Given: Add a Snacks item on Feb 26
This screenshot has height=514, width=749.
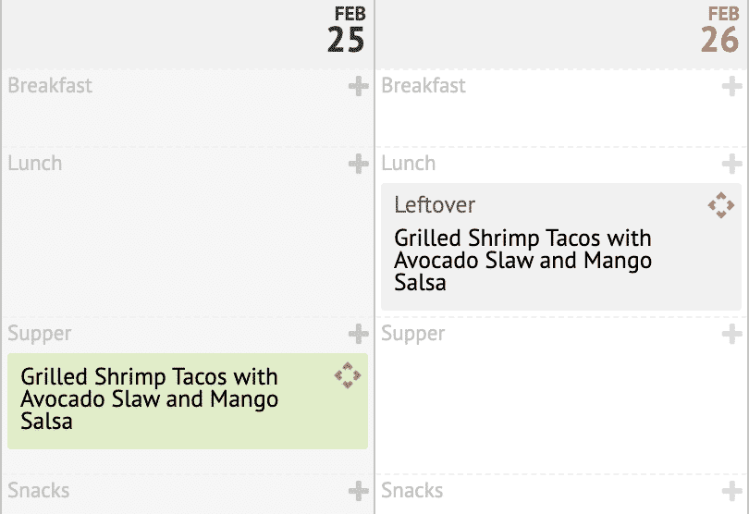Looking at the screenshot, I should pyautogui.click(x=731, y=491).
